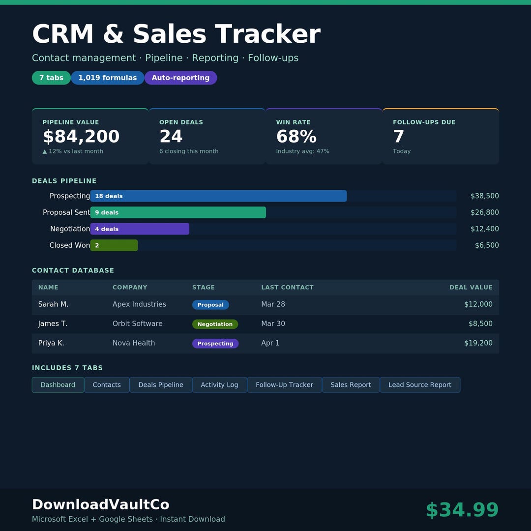Click the $84,200 pipeline value figure
The height and width of the screenshot is (531, 531).
click(81, 137)
